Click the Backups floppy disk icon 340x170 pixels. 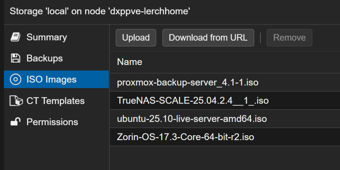pyautogui.click(x=15, y=58)
